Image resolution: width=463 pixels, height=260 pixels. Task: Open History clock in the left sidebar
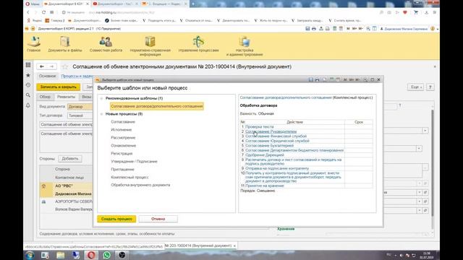tap(28, 85)
